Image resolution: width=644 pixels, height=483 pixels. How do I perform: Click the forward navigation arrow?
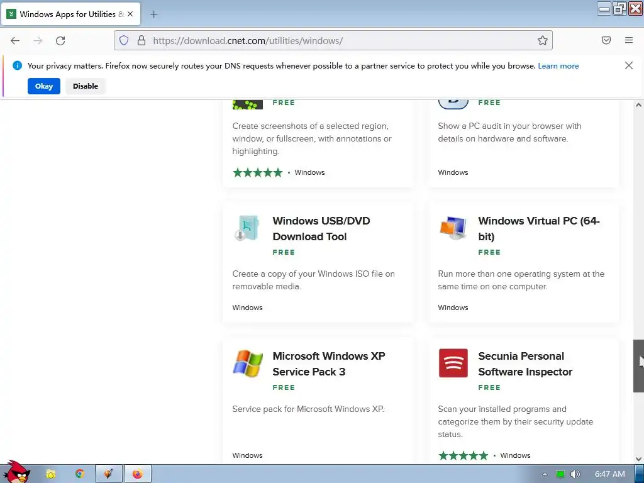pos(38,41)
